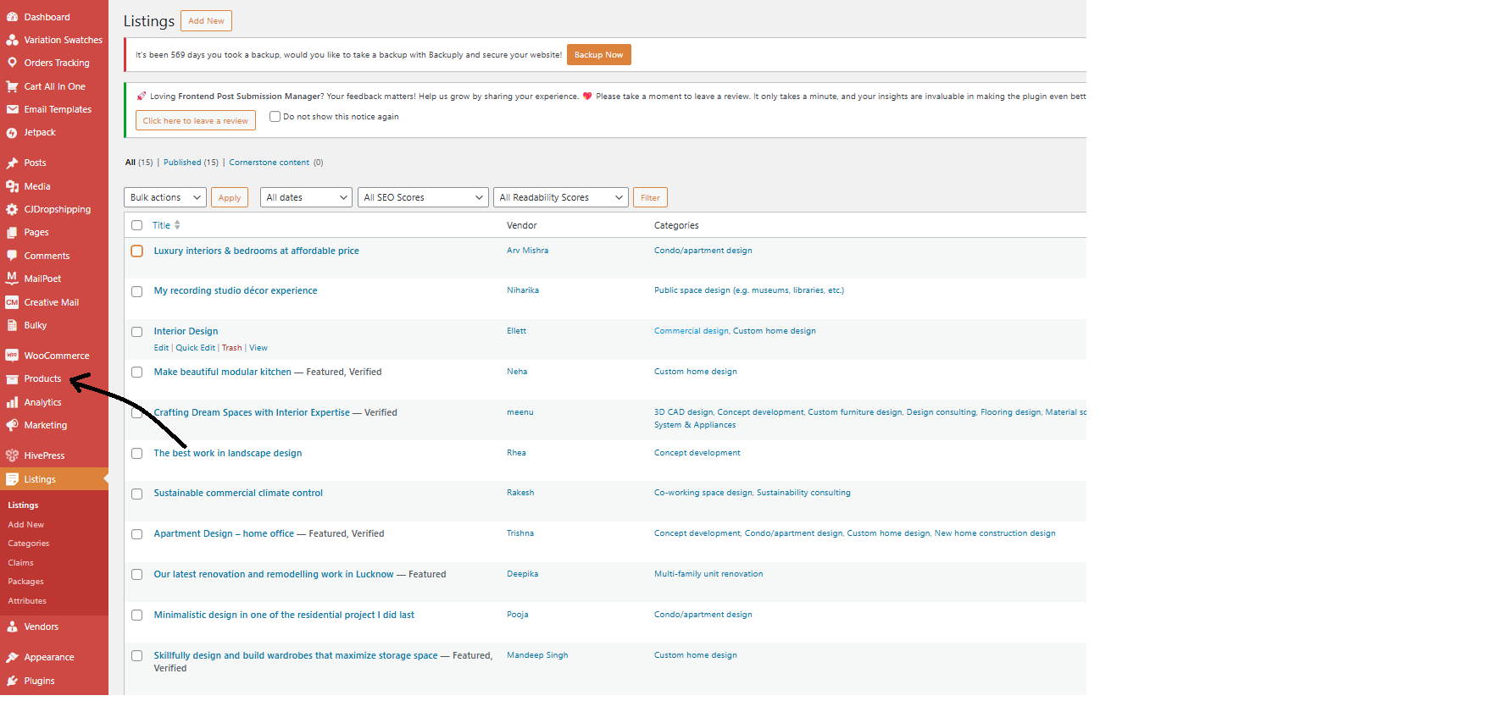Open the Bulk actions dropdown
The image size is (1489, 712).
coord(165,197)
